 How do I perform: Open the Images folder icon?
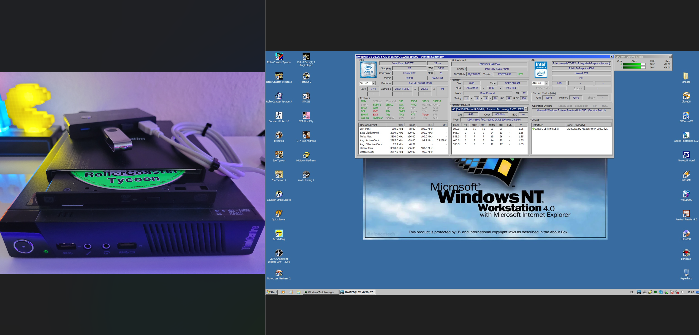tap(686, 78)
